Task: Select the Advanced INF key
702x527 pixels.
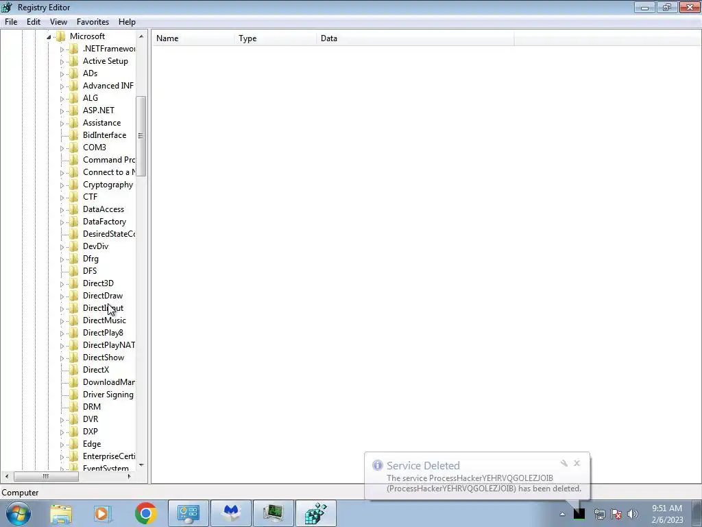Action: (108, 86)
